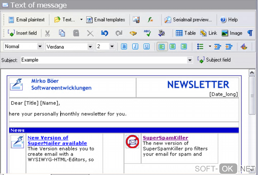Open the Text... file button
Image resolution: width=258 pixels, height=175 pixels.
point(64,20)
